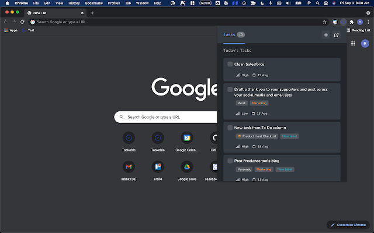The height and width of the screenshot is (233, 374).
Task: Add a new task with plus icon
Action: pyautogui.click(x=326, y=35)
